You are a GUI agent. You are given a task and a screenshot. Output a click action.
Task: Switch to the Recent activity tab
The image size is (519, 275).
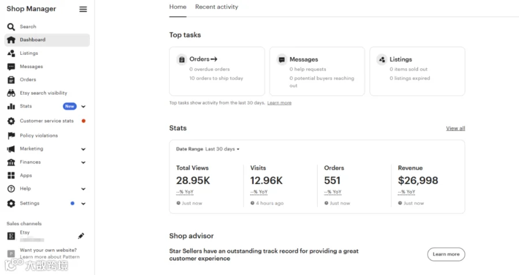(x=216, y=7)
